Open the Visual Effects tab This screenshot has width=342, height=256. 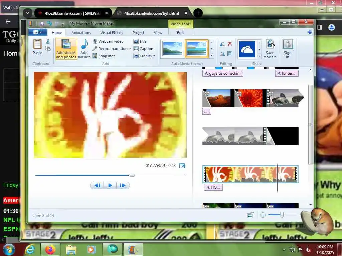(x=112, y=33)
